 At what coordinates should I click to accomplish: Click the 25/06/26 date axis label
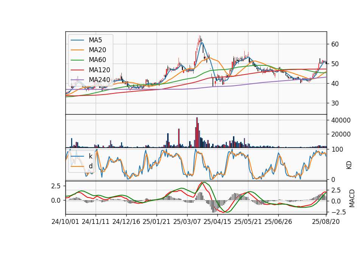pyautogui.click(x=278, y=222)
